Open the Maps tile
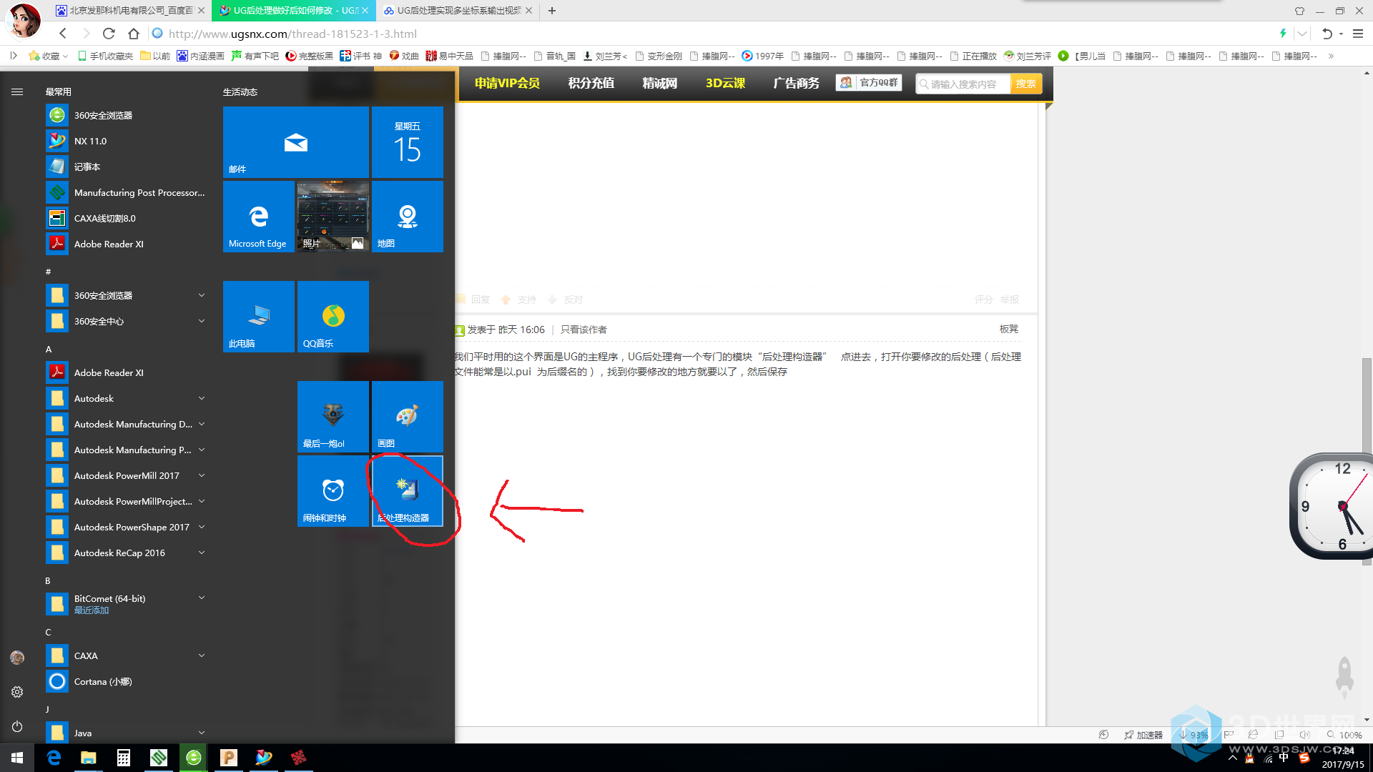Image resolution: width=1373 pixels, height=772 pixels. click(407, 217)
